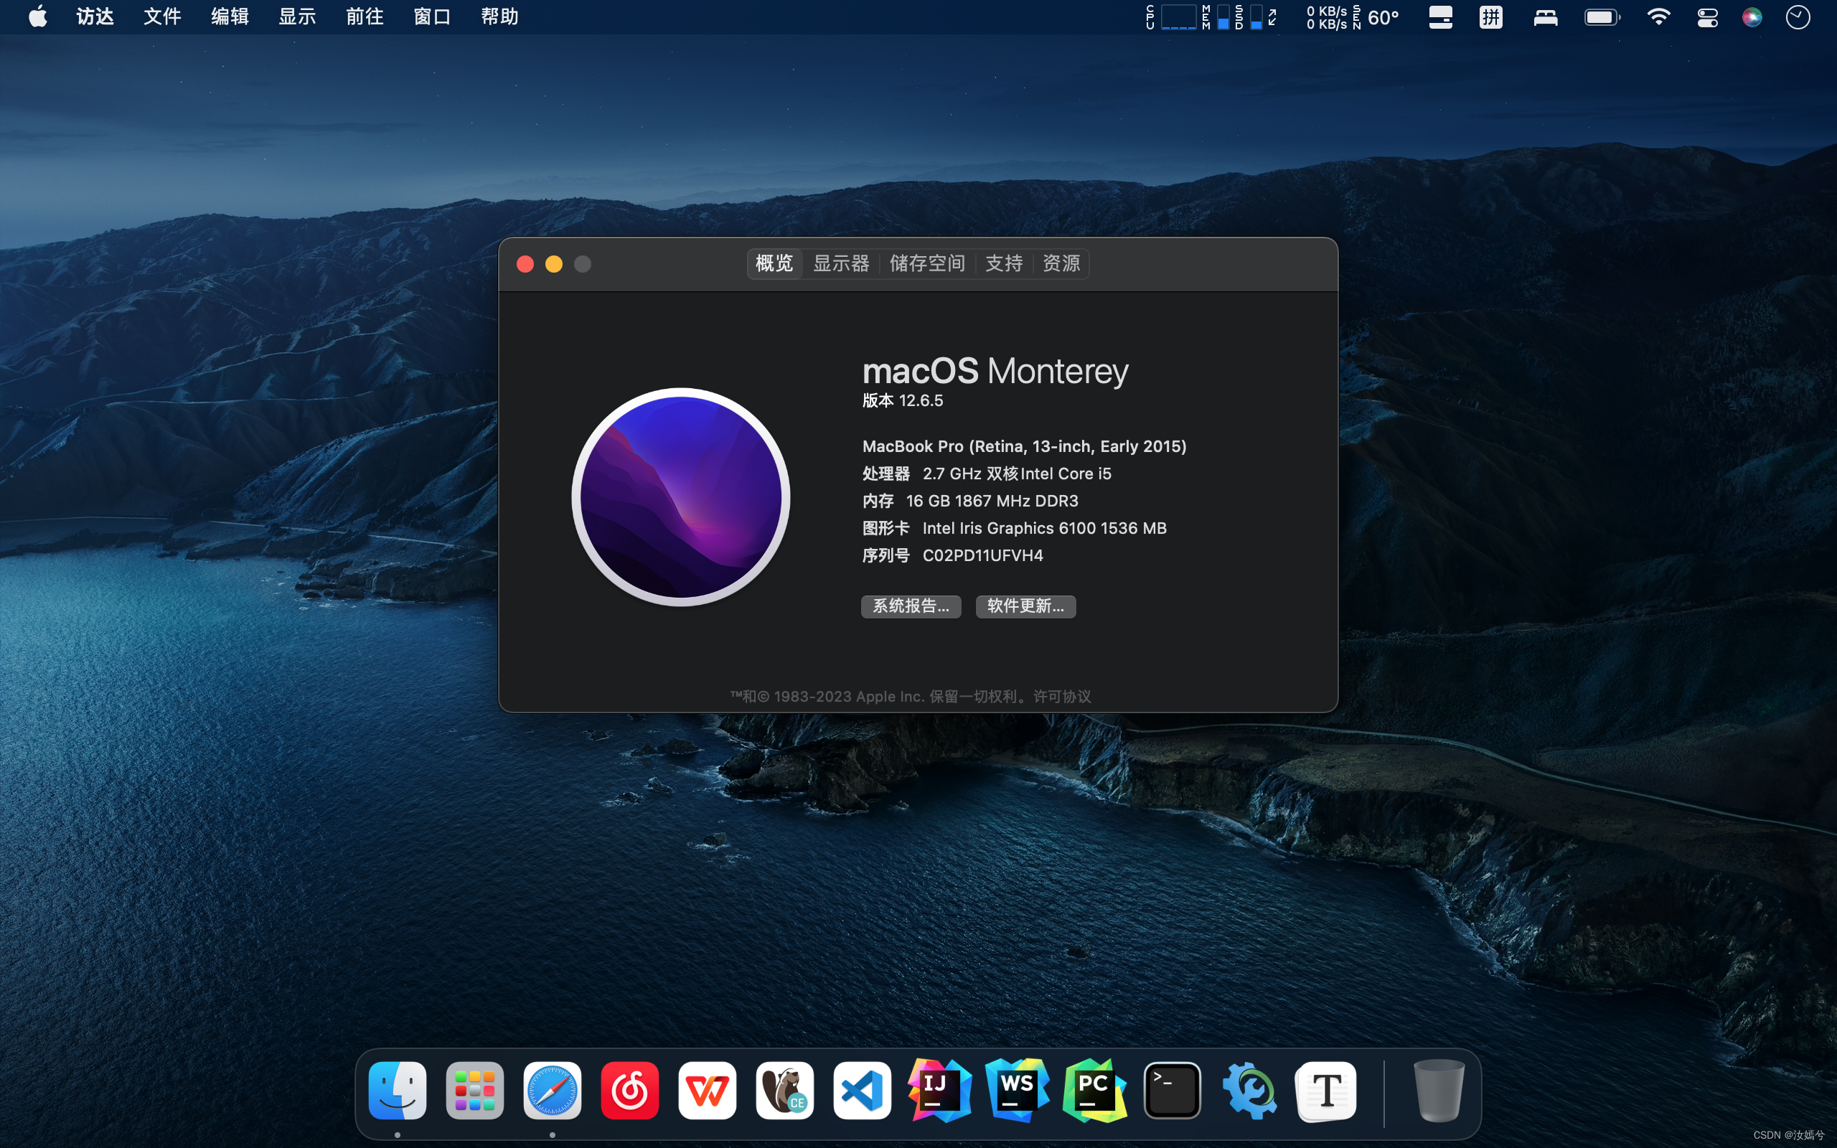
Task: Minimize the About This Mac window
Action: coord(553,263)
